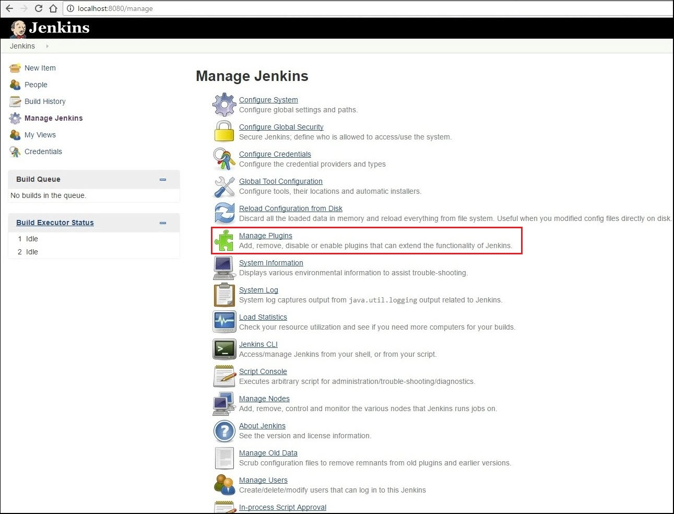Open the Manage Old Data link

(x=268, y=453)
